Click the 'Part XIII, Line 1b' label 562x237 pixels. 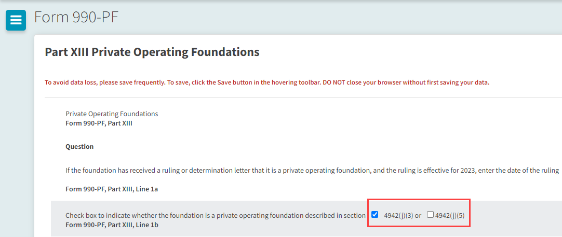pyautogui.click(x=112, y=225)
